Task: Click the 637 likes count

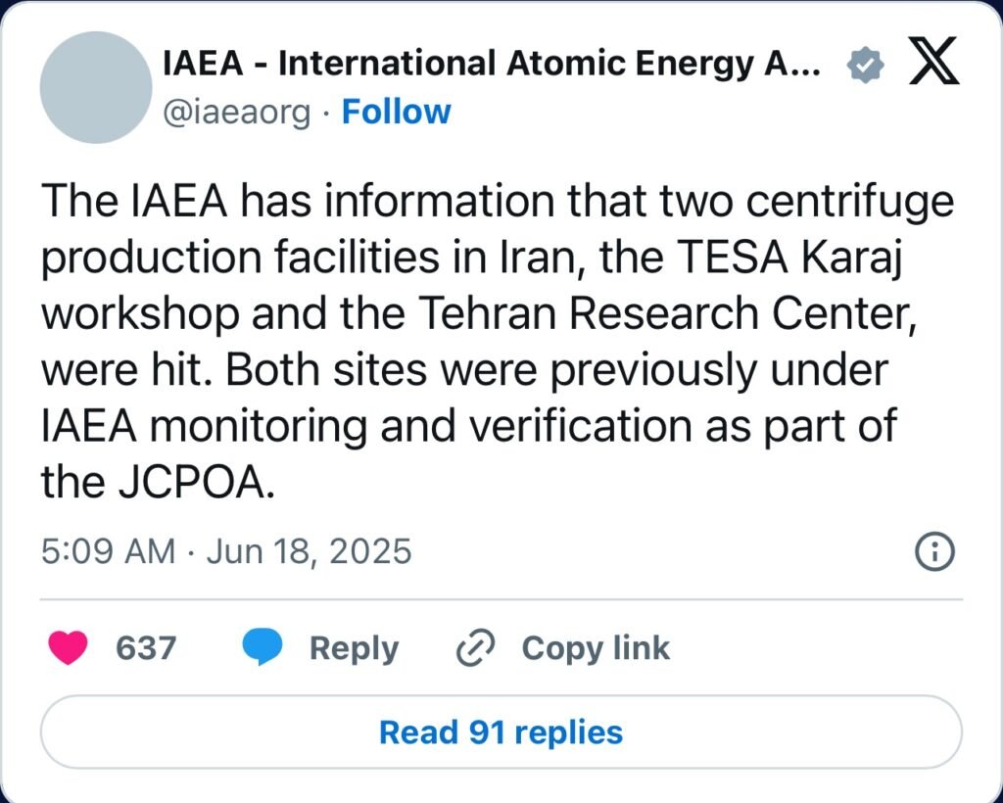Action: (146, 647)
